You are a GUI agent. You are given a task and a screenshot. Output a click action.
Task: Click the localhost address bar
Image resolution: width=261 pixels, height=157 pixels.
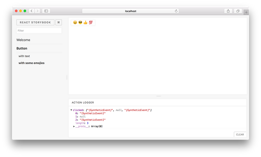(x=130, y=11)
